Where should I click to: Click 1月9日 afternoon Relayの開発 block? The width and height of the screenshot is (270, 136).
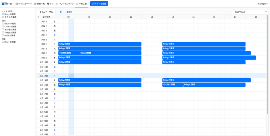(209, 57)
